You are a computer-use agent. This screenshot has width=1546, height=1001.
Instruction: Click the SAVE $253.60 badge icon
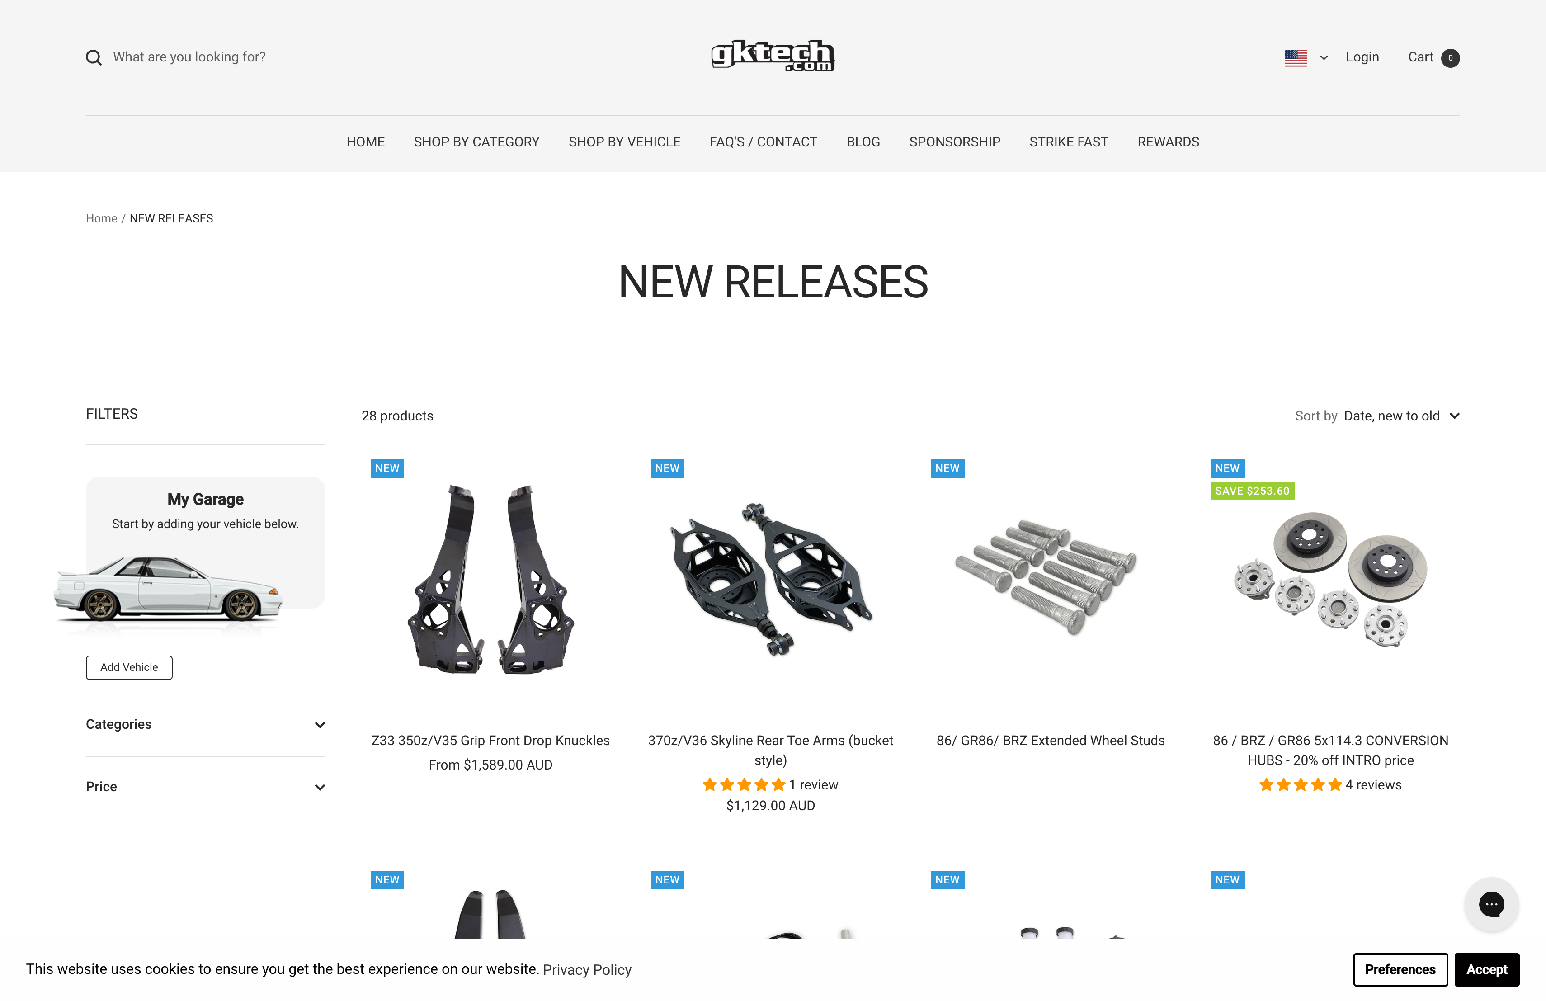tap(1252, 491)
